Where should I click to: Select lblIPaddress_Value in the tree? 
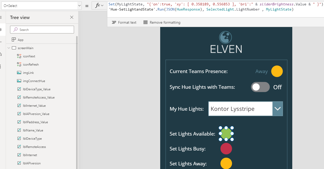point(35,122)
